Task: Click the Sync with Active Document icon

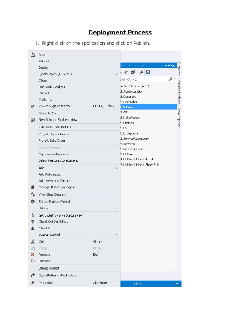Action: [126, 72]
